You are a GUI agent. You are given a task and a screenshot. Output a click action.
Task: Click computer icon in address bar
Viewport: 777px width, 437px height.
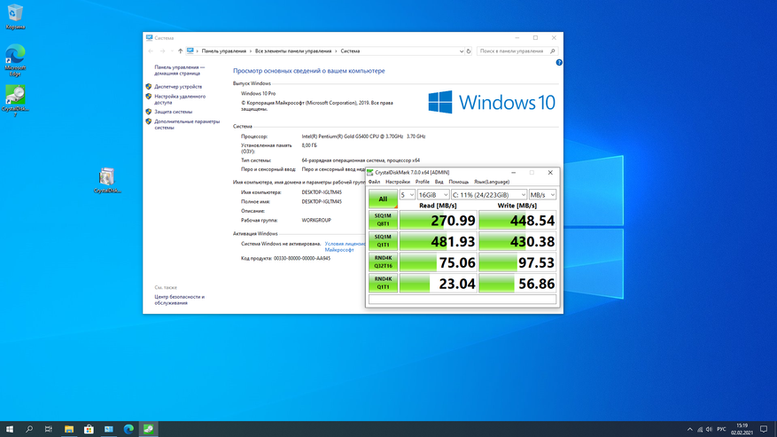(x=190, y=51)
